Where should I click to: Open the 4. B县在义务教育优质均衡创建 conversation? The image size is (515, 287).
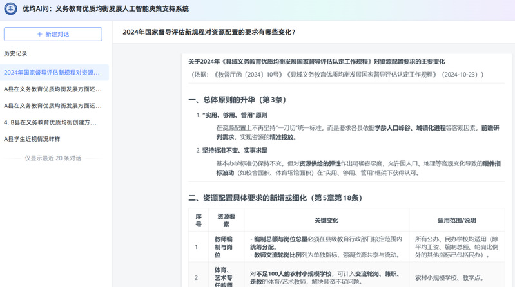(x=52, y=122)
